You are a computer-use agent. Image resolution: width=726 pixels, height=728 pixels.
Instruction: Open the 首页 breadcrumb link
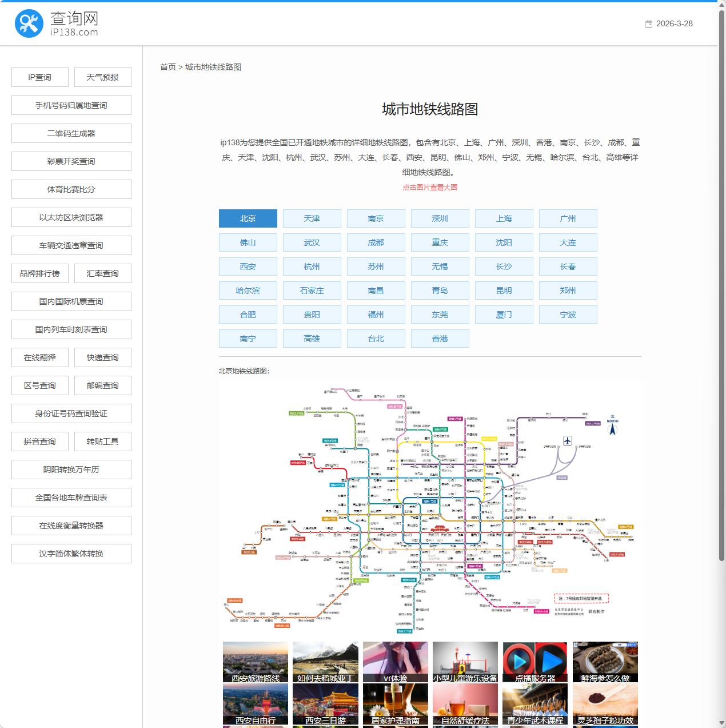(x=168, y=67)
